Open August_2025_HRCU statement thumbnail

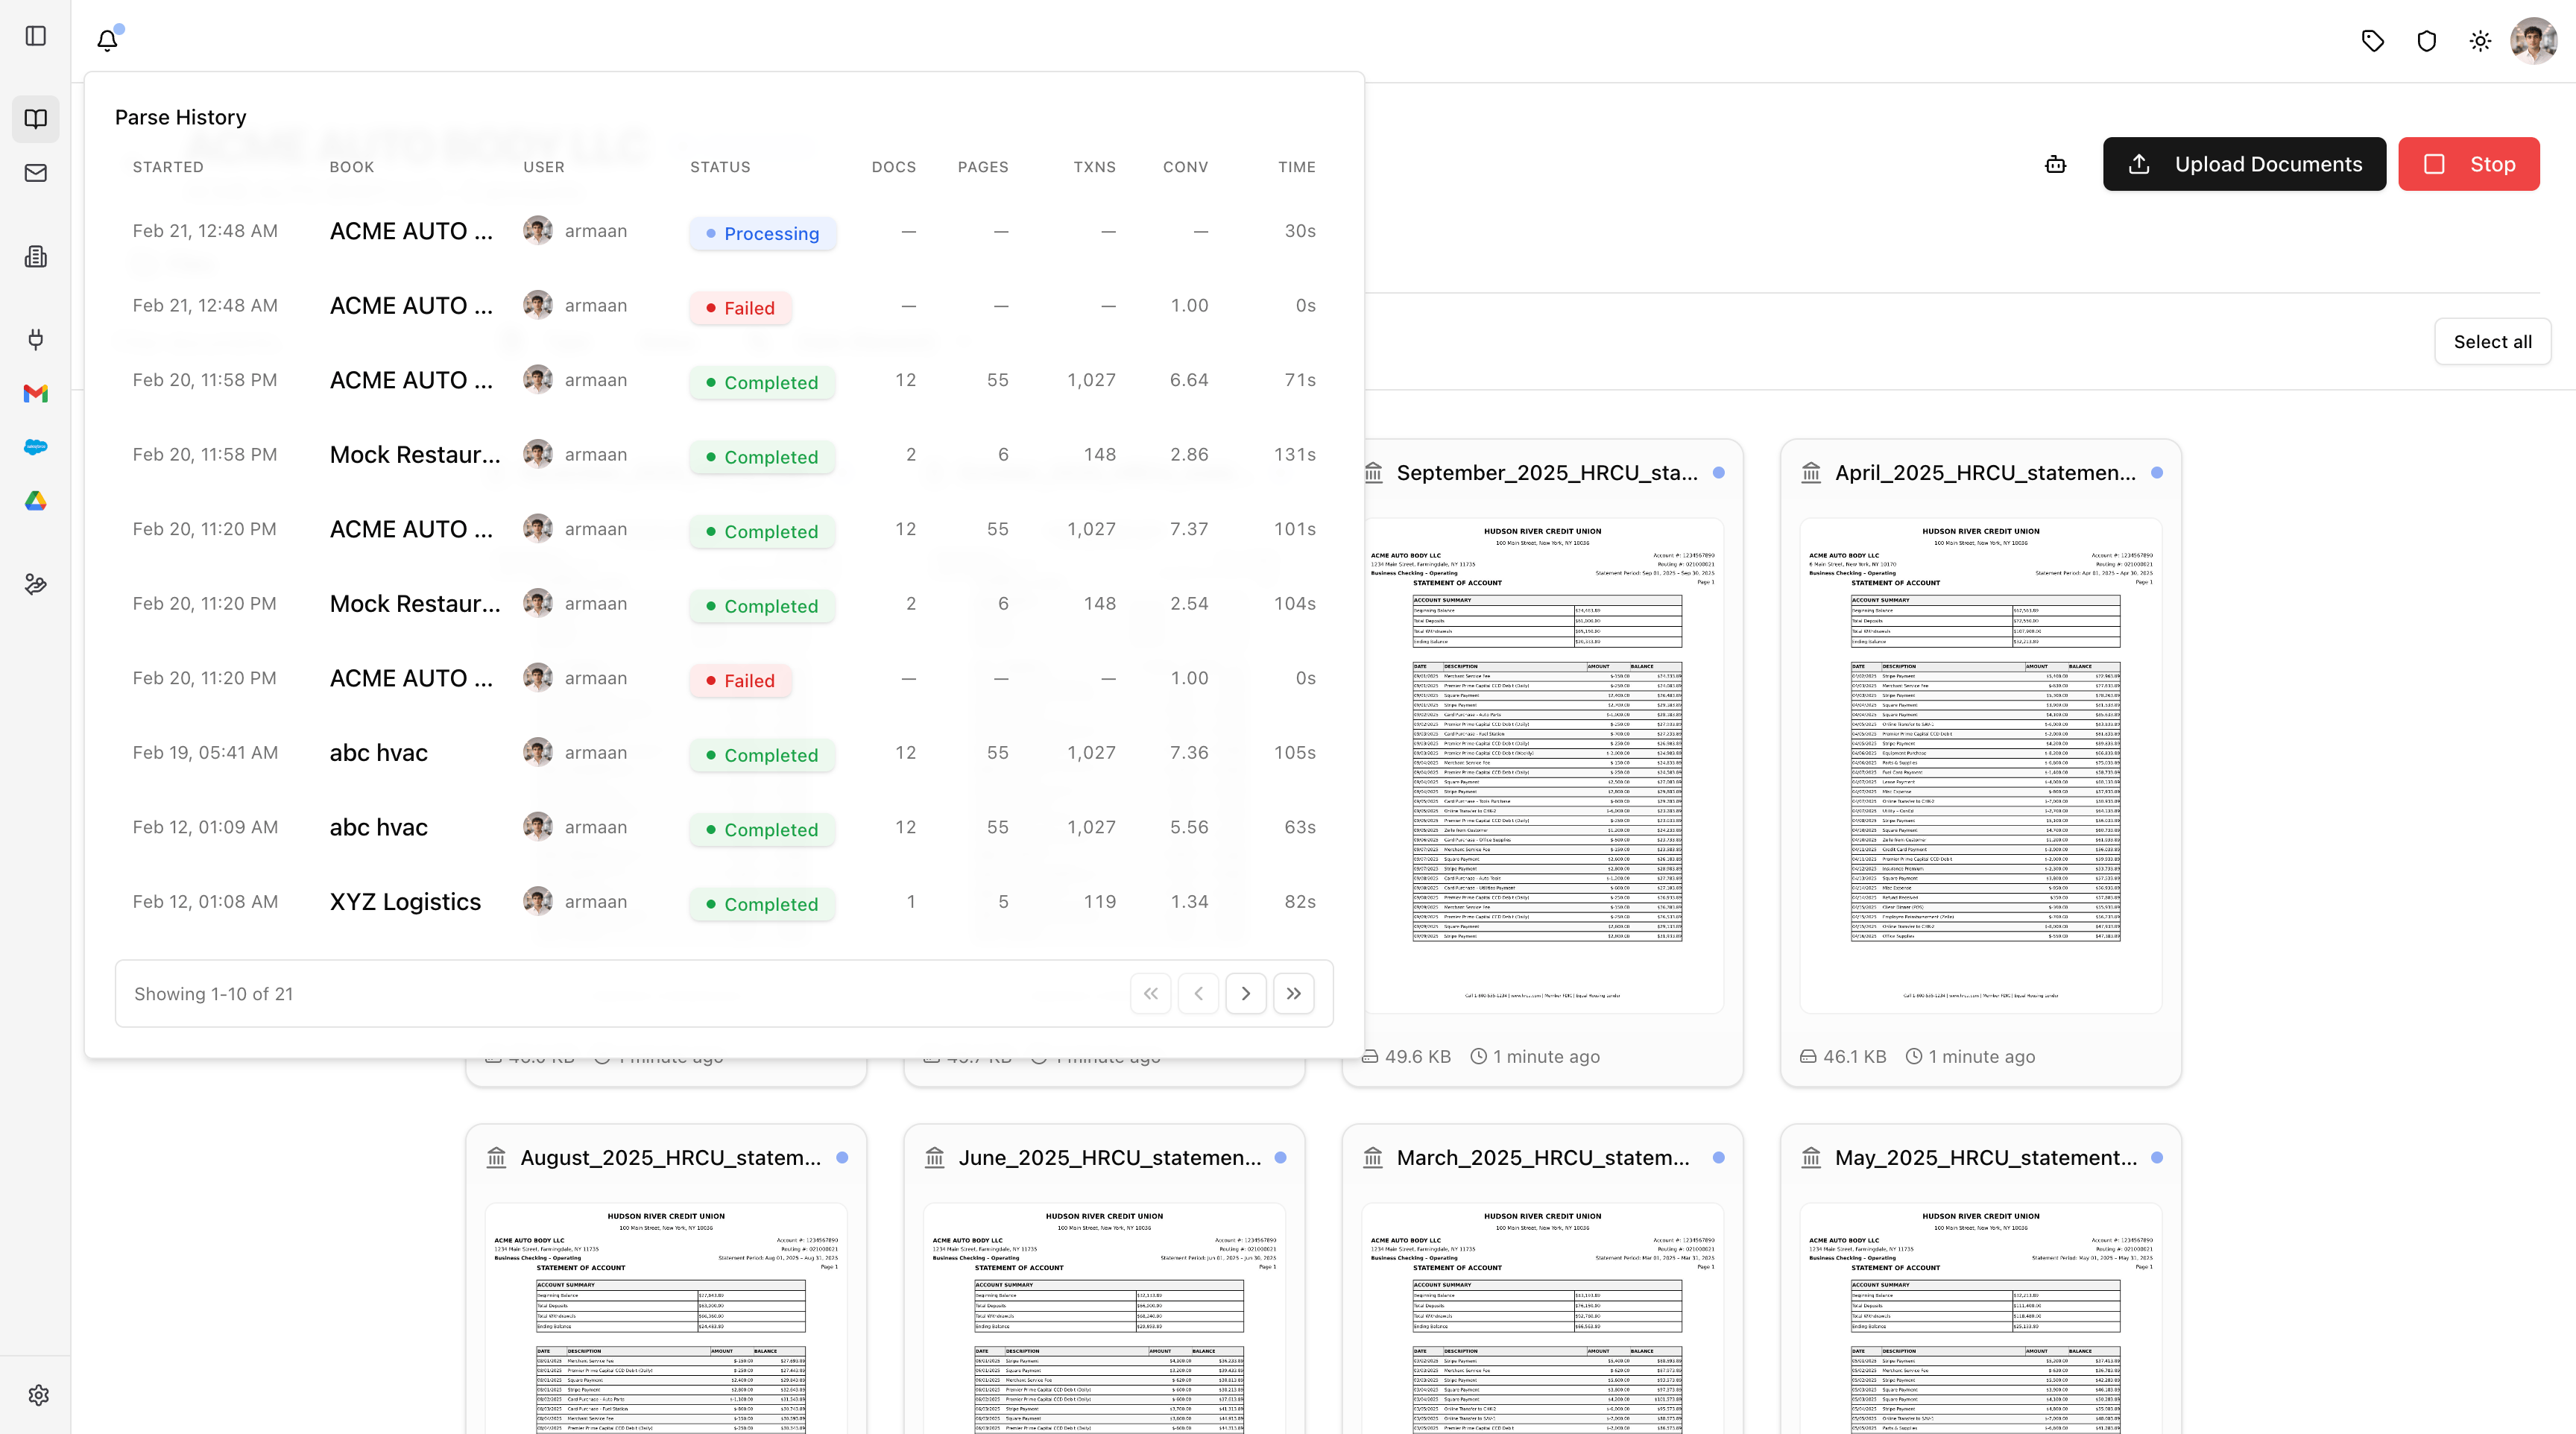pyautogui.click(x=666, y=1318)
